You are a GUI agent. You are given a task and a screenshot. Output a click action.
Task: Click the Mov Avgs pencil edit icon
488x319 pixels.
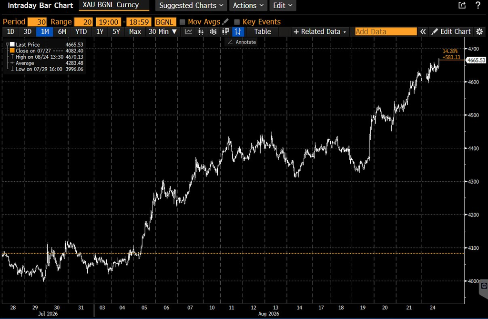[225, 22]
